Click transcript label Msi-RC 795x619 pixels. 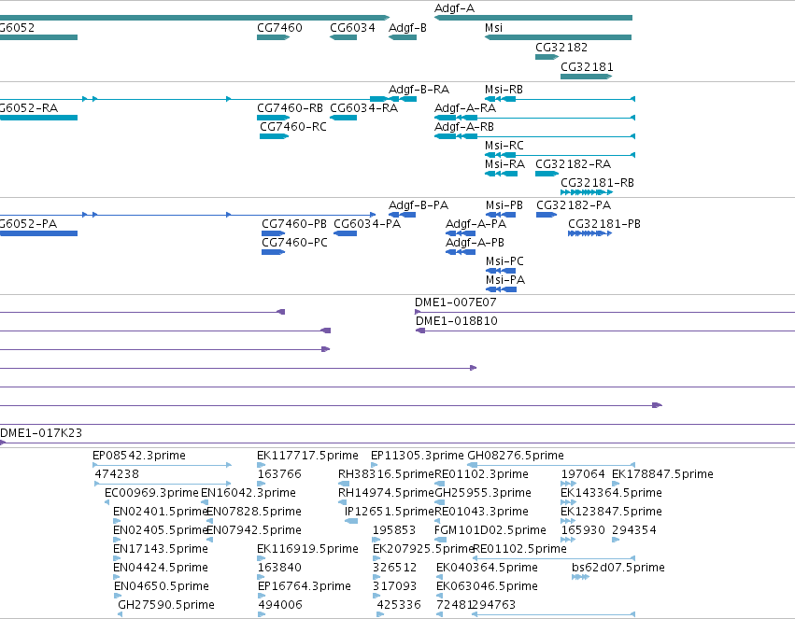click(x=504, y=146)
